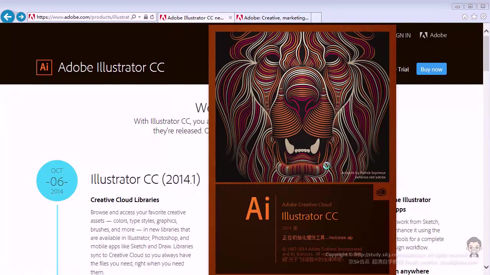
Task: Click the Buy now button
Action: point(431,69)
